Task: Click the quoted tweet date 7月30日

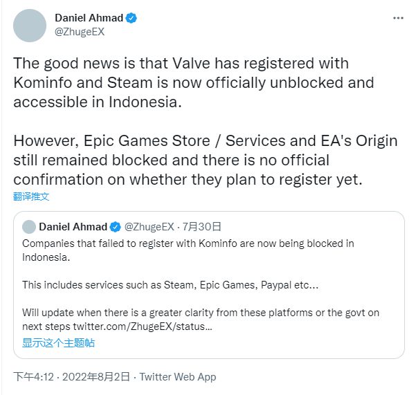Action: tap(201, 227)
